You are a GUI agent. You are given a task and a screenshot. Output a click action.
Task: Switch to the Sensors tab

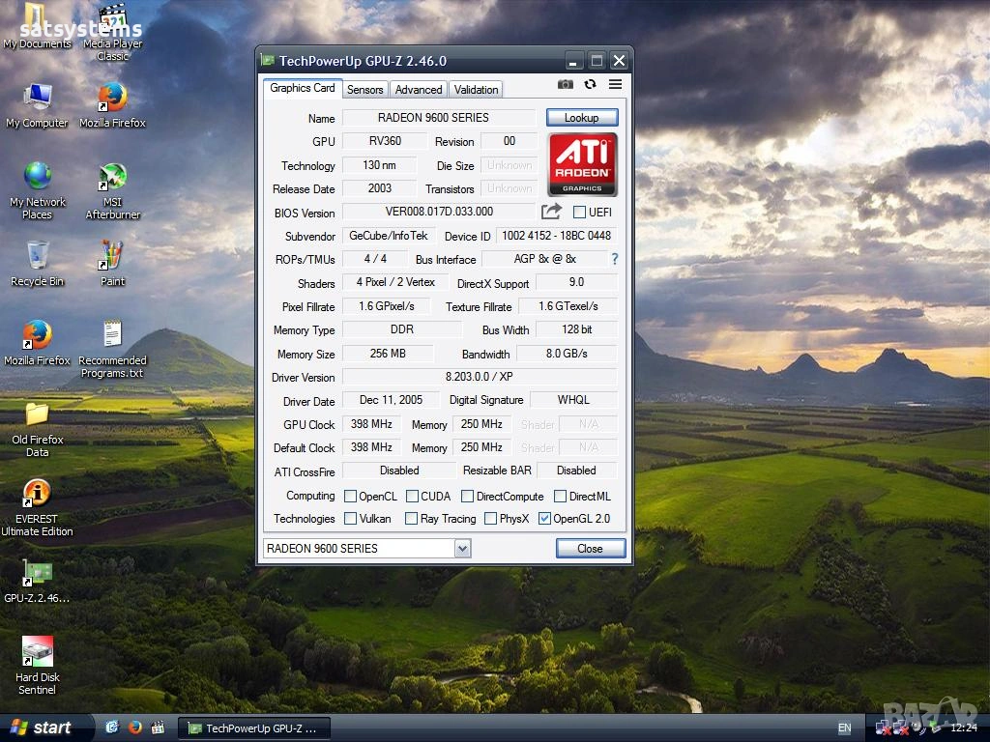click(x=365, y=89)
